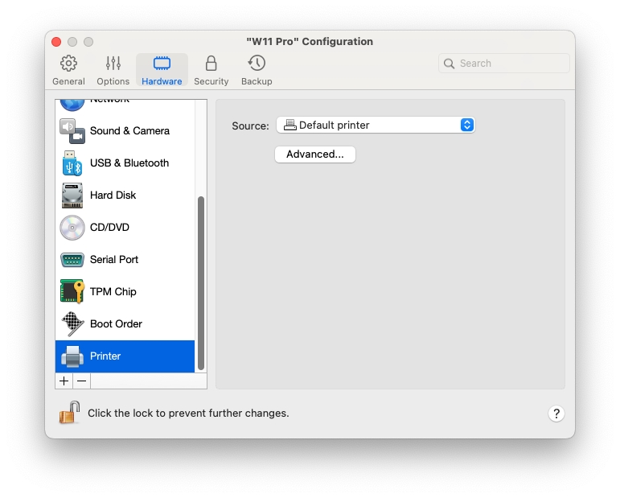Select the Hard Disk icon
Image resolution: width=620 pixels, height=498 pixels.
(x=72, y=195)
